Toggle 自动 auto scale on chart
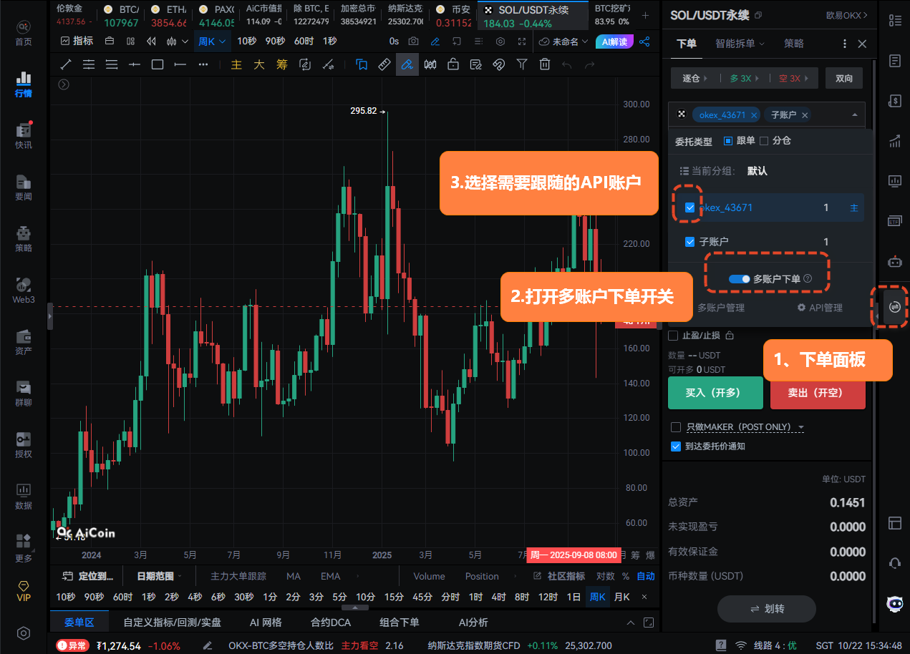910x654 pixels. pos(646,576)
